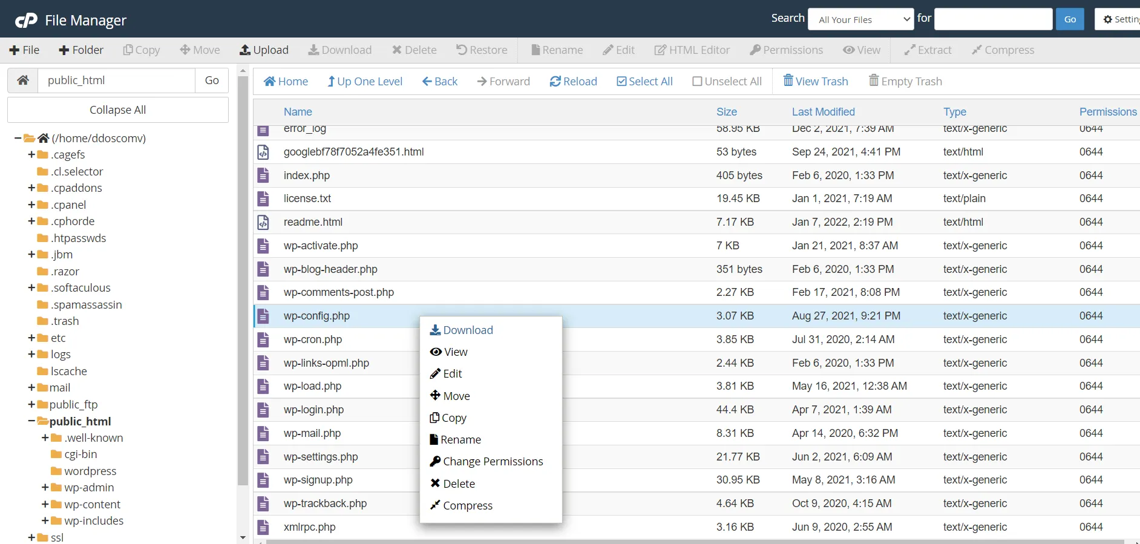The width and height of the screenshot is (1140, 544).
Task: Click the Forward navigation button
Action: tap(503, 81)
